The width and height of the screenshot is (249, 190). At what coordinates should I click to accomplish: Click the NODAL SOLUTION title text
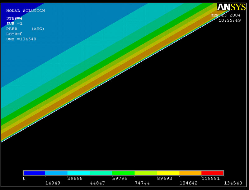26,11
